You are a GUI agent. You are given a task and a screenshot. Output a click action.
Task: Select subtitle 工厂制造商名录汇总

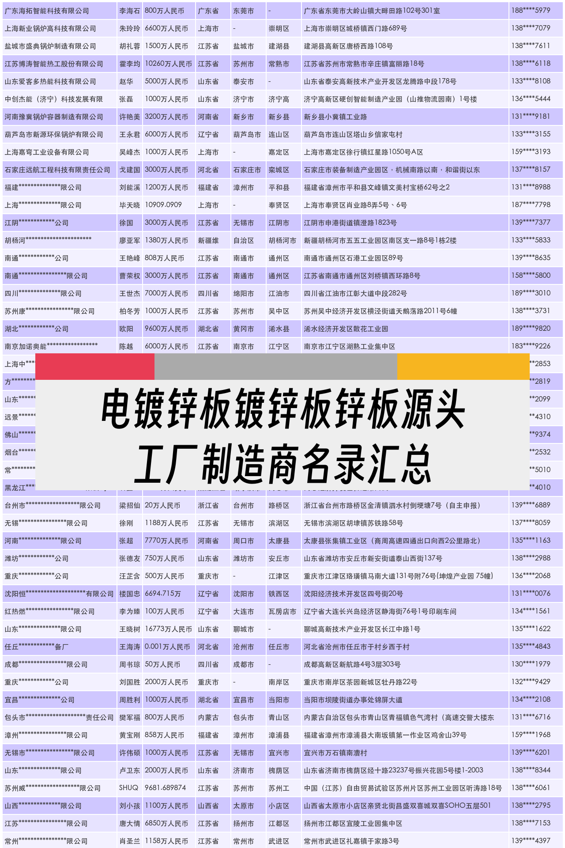pos(283,464)
